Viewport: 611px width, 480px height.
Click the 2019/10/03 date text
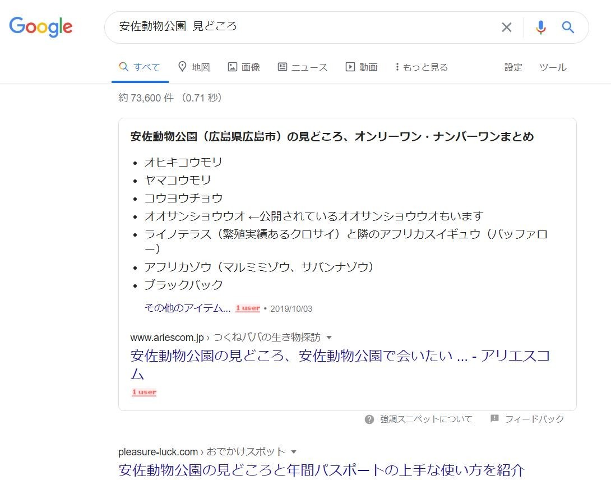(291, 309)
